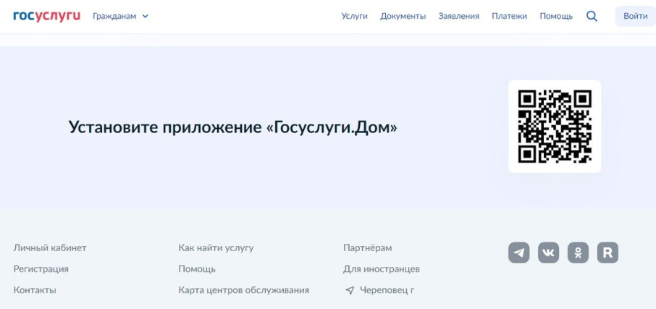Go to Заявления section

click(x=458, y=17)
